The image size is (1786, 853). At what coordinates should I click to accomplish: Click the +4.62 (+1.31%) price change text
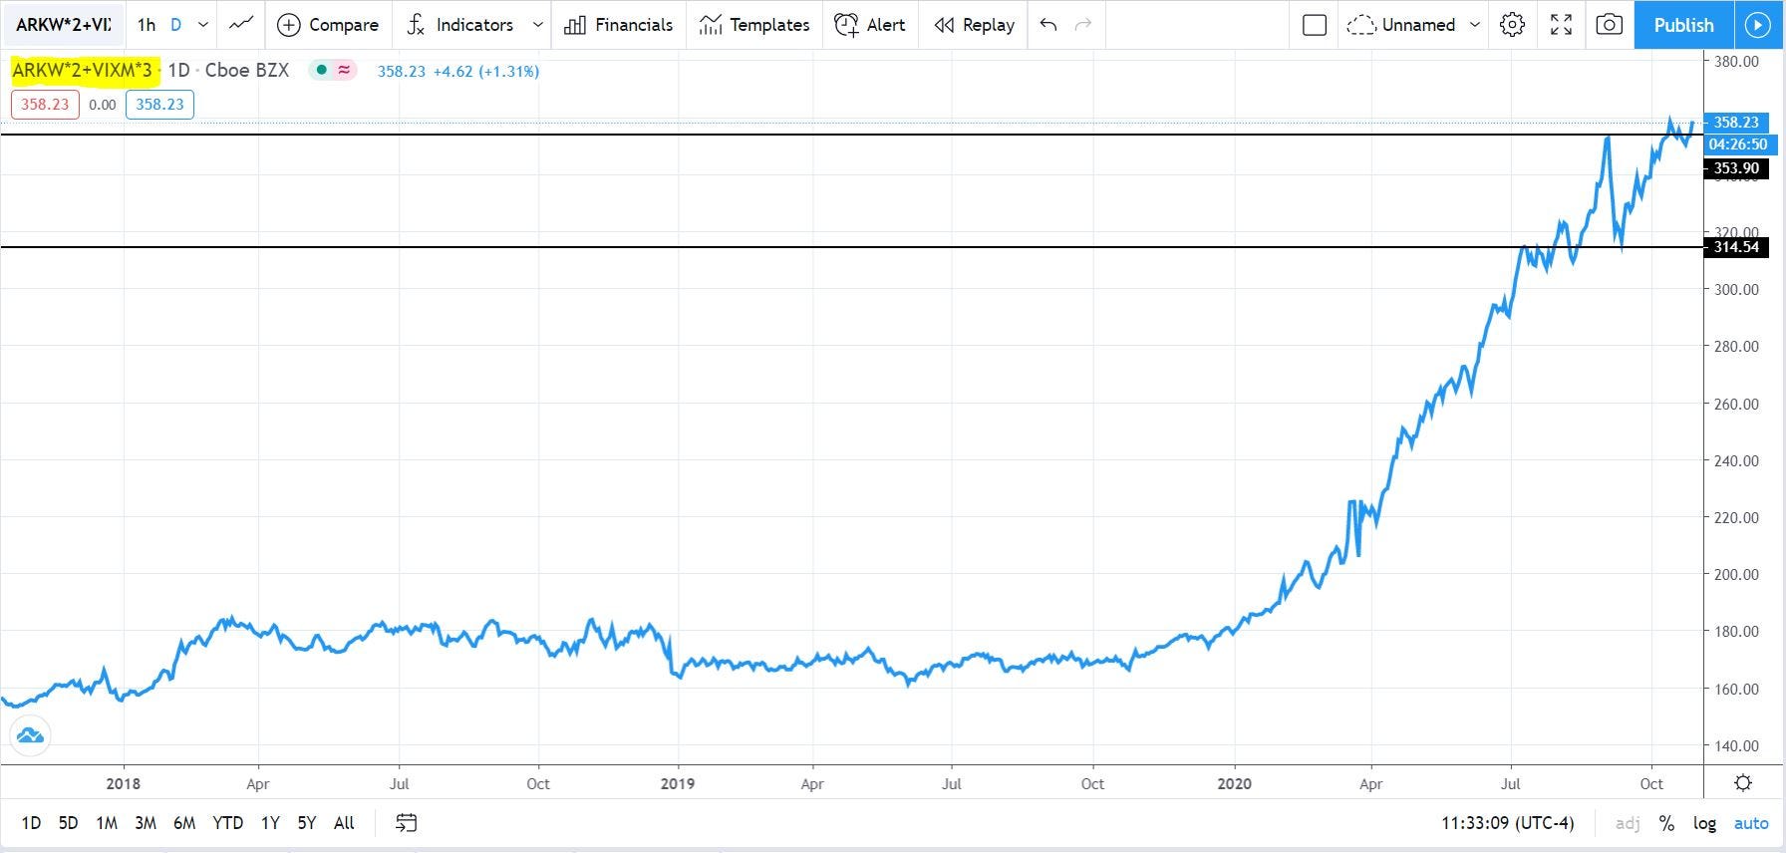(x=486, y=71)
